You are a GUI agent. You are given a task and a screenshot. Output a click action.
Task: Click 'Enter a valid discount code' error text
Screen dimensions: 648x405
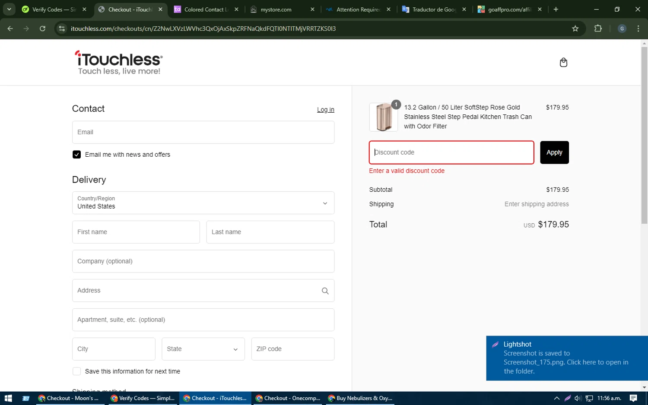[407, 171]
